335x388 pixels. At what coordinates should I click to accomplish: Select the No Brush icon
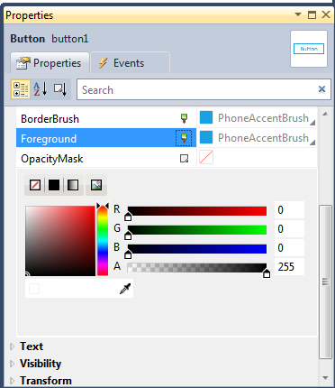pyautogui.click(x=35, y=185)
